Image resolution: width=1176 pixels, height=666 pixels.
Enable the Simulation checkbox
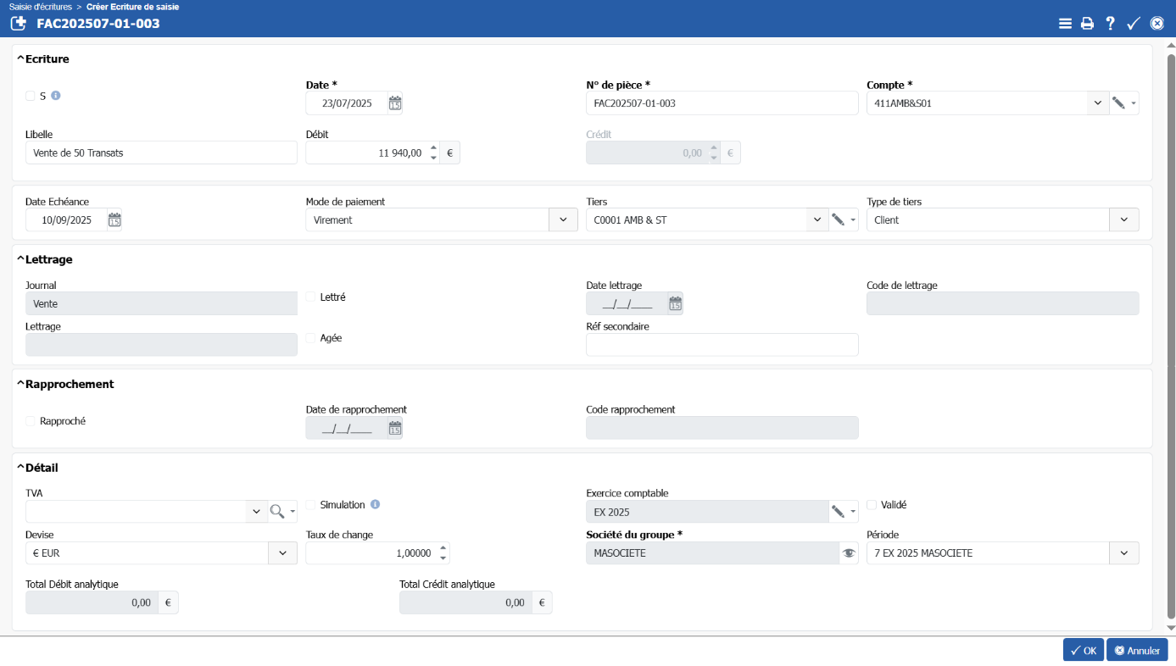click(310, 505)
